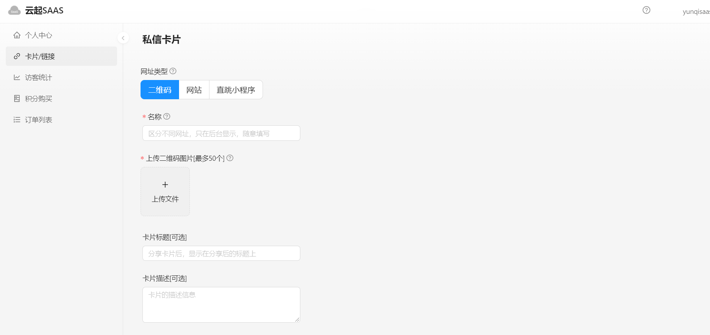The height and width of the screenshot is (335, 710).
Task: Open the help question icon in header
Action: pos(646,10)
